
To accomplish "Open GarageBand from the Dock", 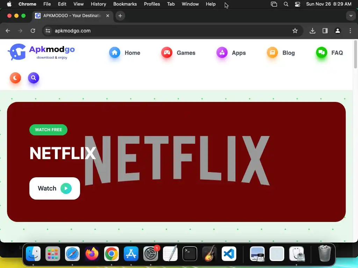I will coord(209,254).
